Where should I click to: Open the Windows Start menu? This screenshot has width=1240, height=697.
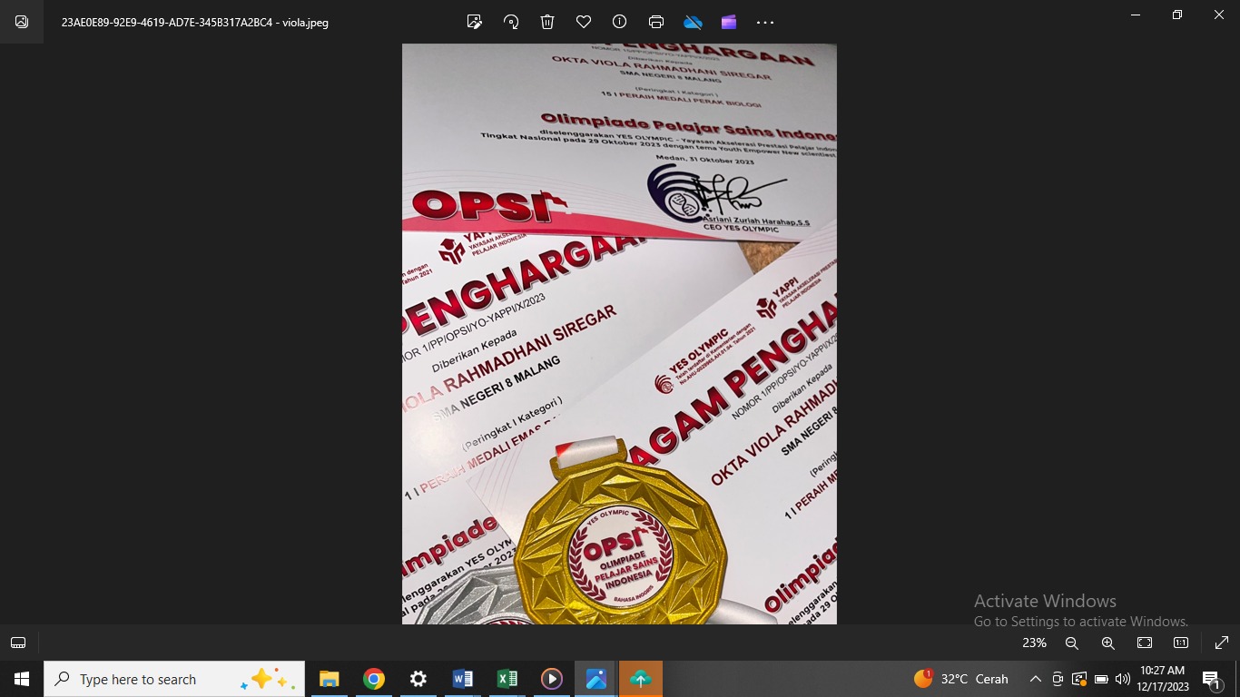pyautogui.click(x=22, y=679)
